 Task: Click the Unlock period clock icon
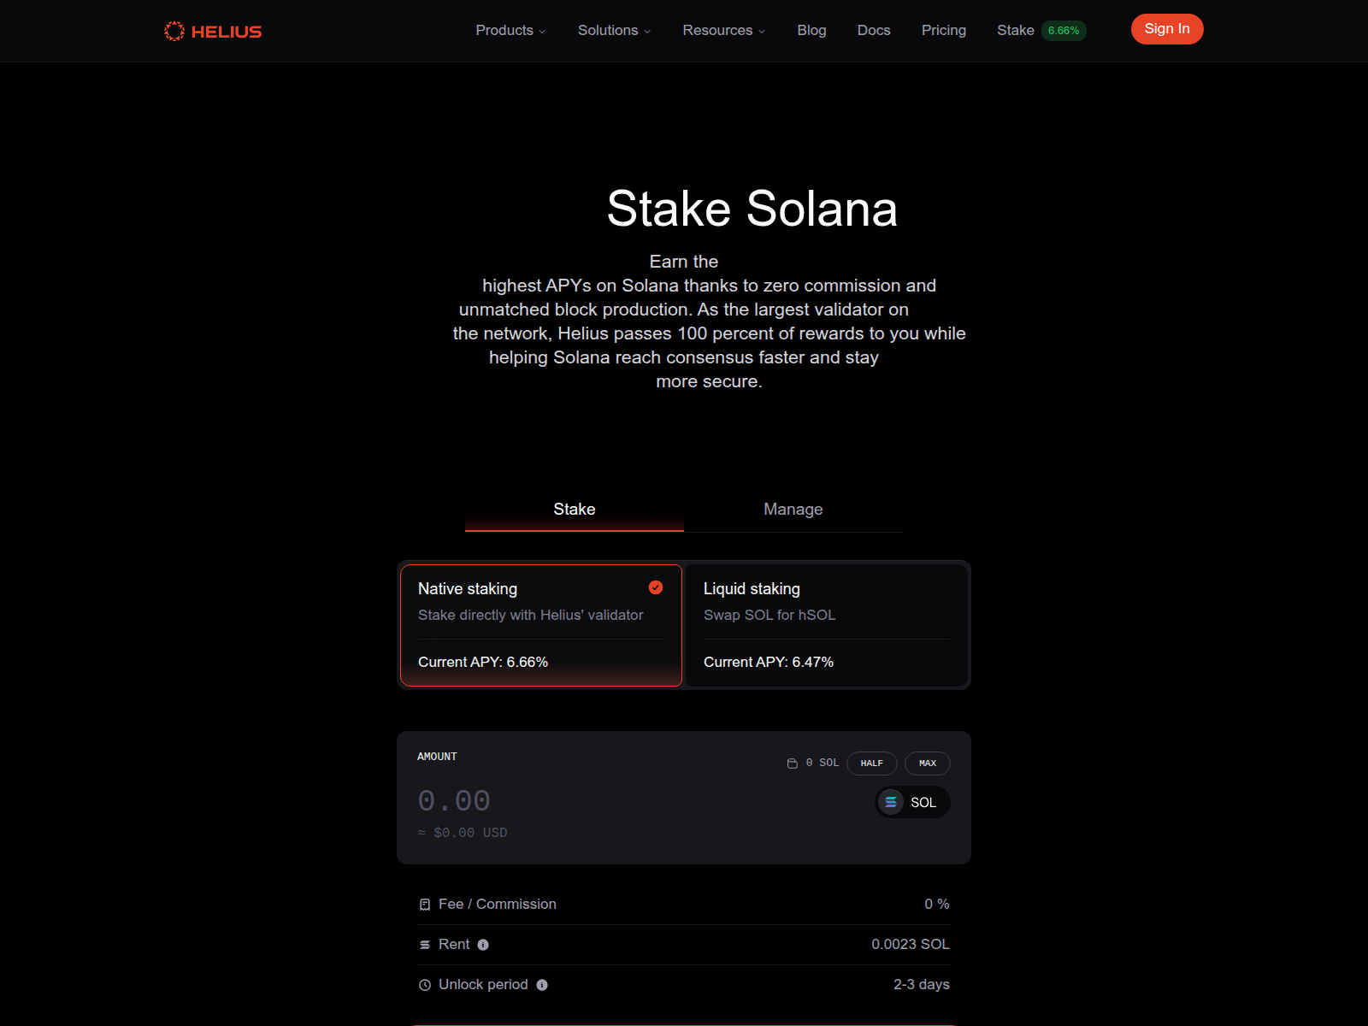[425, 985]
